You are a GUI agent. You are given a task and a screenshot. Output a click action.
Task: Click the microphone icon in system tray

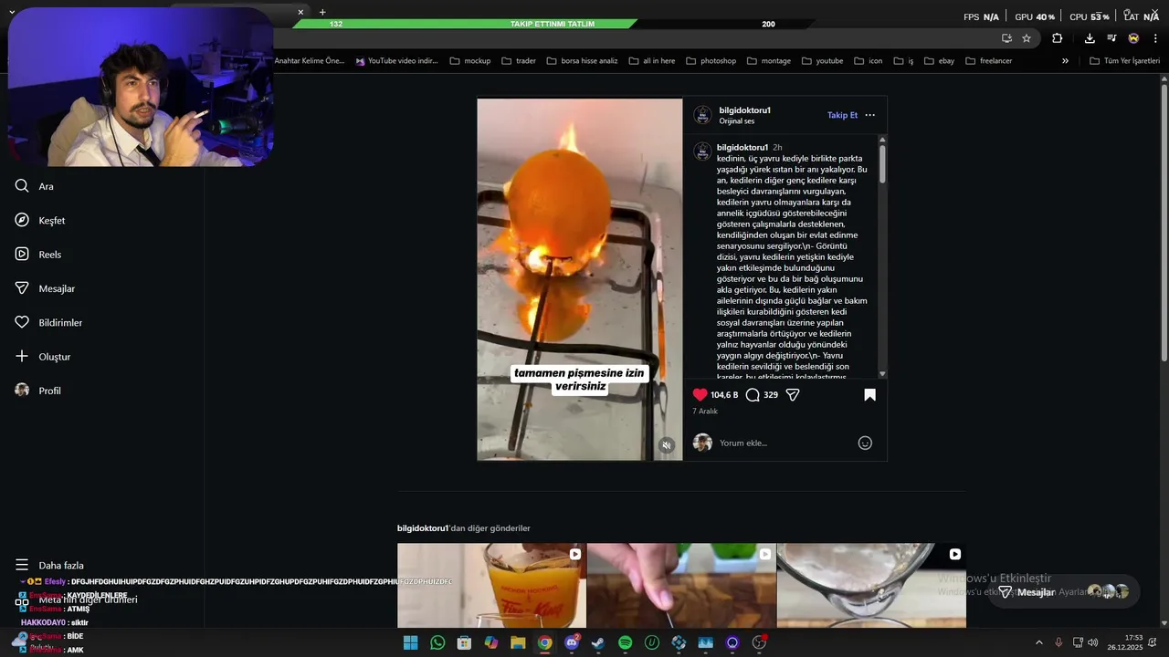click(1058, 642)
